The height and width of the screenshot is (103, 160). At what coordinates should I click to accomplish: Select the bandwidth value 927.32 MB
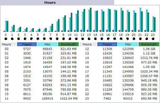click(149, 94)
